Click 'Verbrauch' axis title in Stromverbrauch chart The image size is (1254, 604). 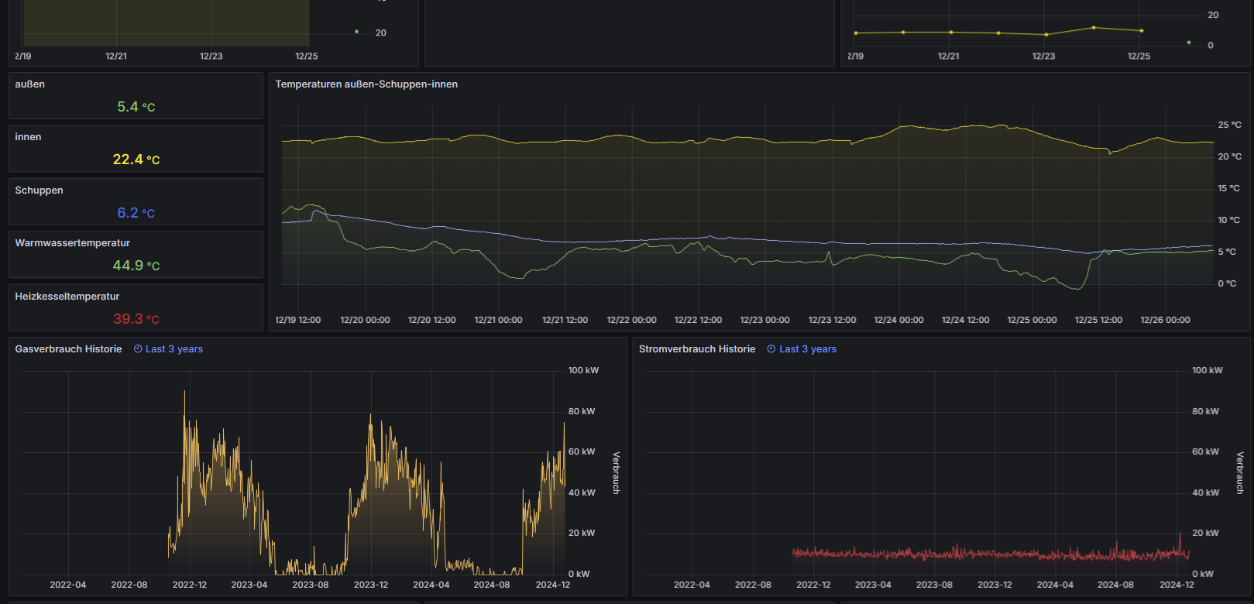[x=1240, y=472]
